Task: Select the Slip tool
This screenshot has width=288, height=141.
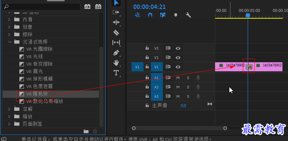Action: point(116,43)
